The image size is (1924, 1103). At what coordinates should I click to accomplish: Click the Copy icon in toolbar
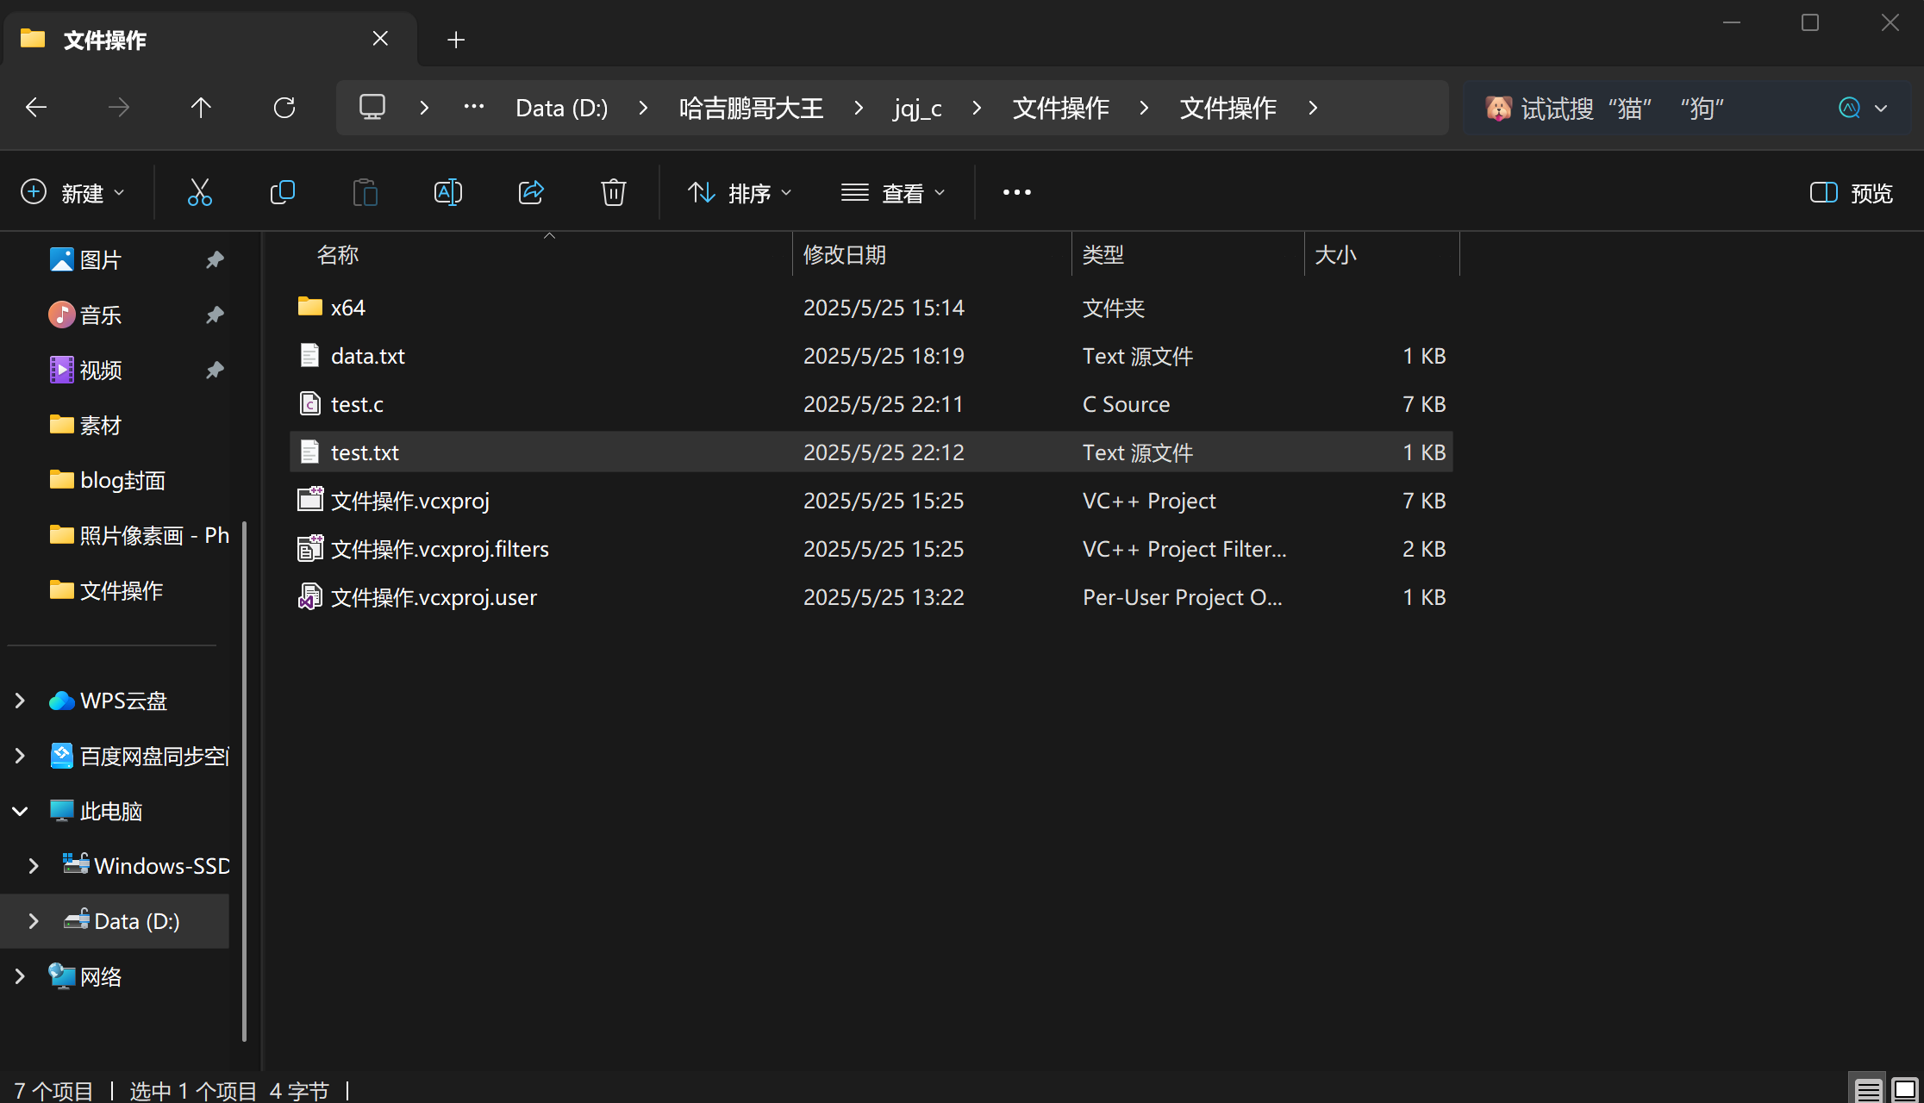coord(282,192)
